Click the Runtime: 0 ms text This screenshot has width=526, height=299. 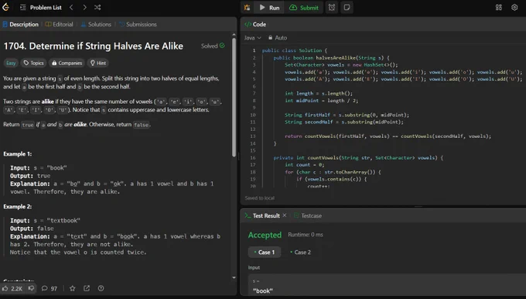coord(306,235)
